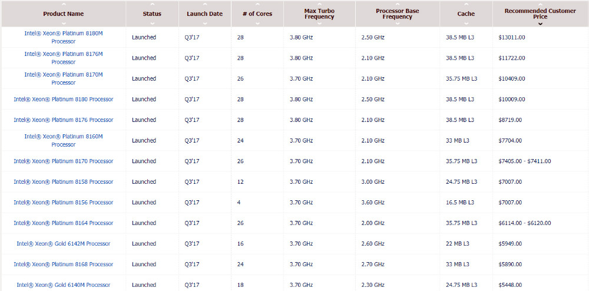Sort Launch Date ascending arrow
The width and height of the screenshot is (589, 291).
[205, 4]
